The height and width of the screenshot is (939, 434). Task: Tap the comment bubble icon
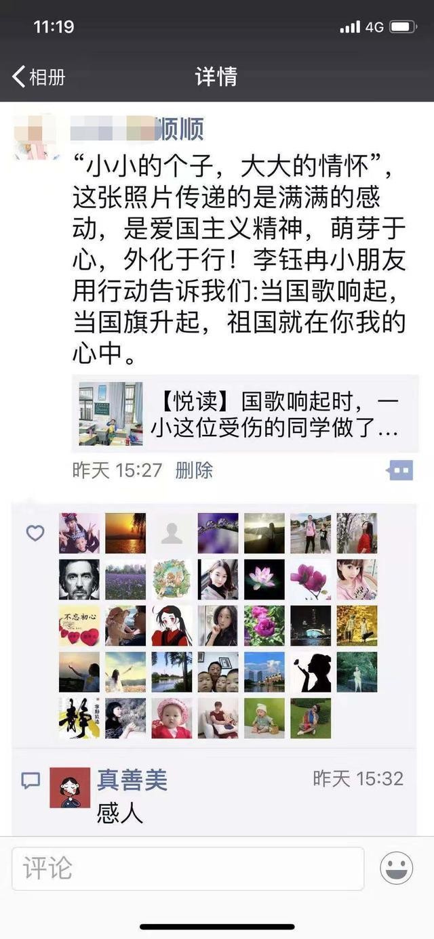click(31, 780)
